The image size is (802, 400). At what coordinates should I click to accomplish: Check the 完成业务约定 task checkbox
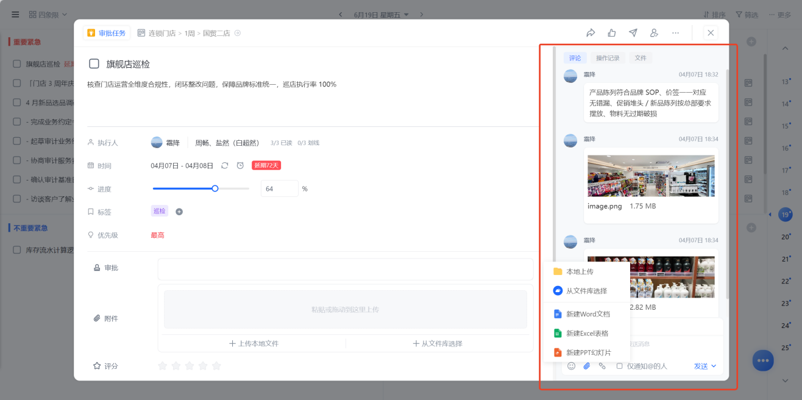[17, 122]
